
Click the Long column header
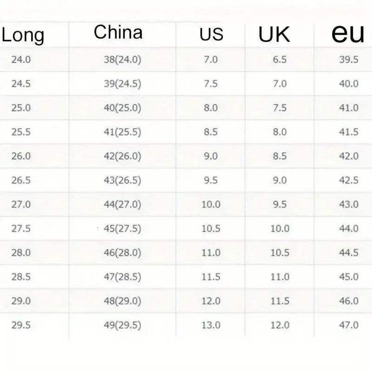23,35
